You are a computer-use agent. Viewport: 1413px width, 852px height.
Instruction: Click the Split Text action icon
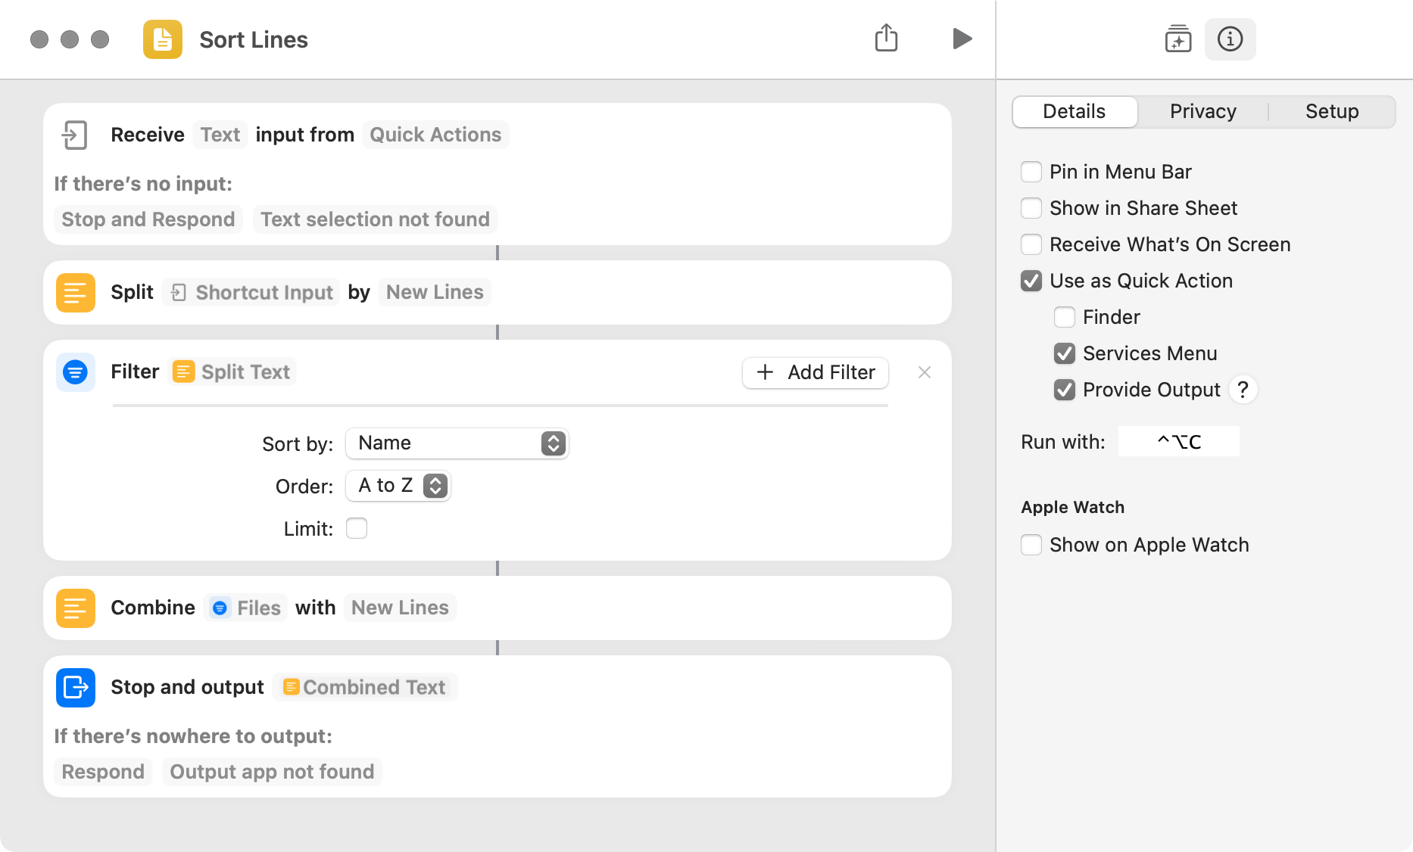click(76, 293)
